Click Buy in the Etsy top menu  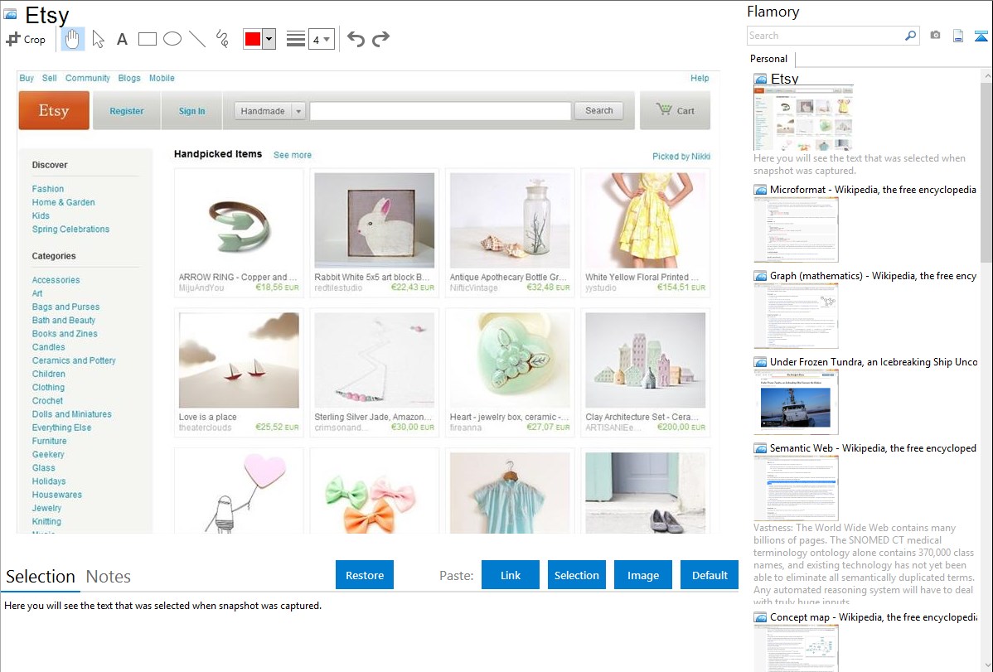pos(27,78)
